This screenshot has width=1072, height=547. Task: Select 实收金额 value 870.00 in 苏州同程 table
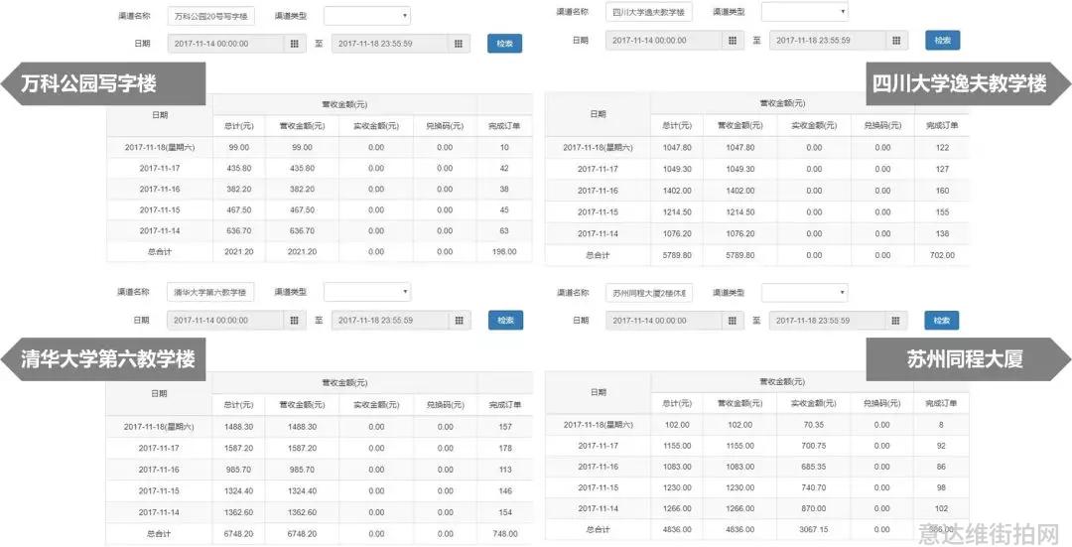click(814, 508)
